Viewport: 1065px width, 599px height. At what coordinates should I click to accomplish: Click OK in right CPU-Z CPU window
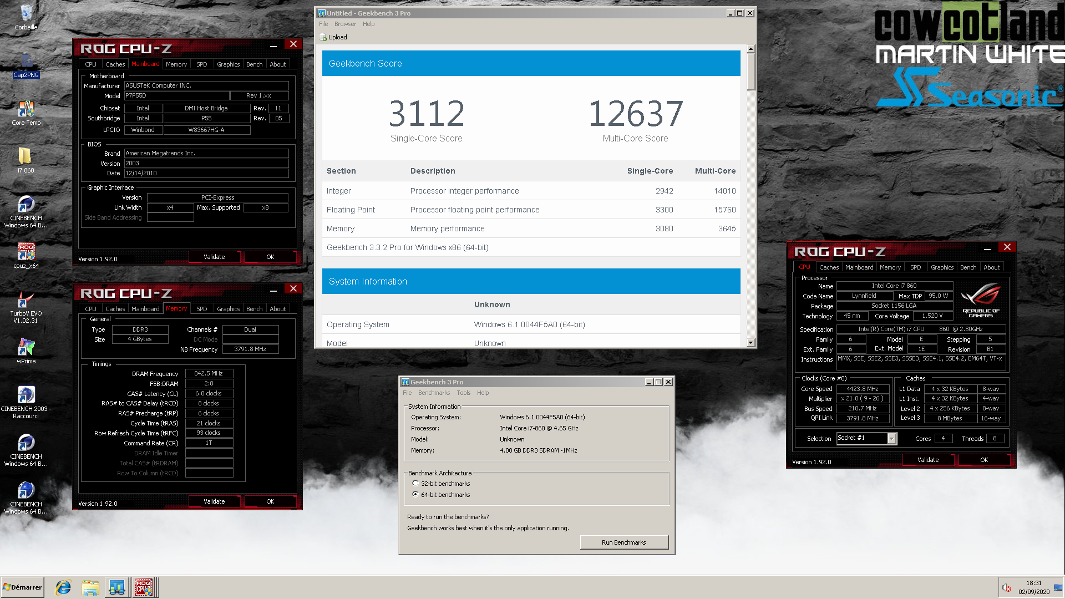point(984,460)
